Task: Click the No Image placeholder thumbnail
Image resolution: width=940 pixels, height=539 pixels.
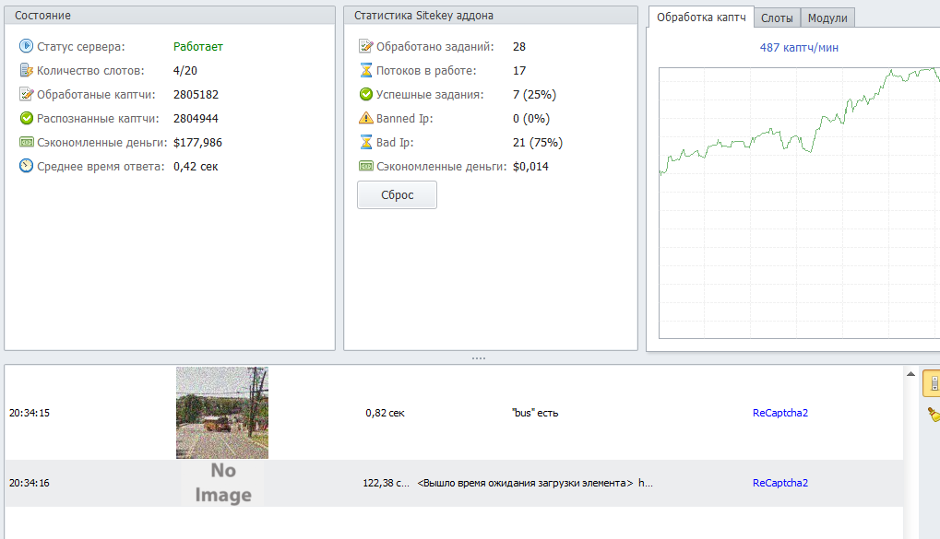Action: coord(222,483)
